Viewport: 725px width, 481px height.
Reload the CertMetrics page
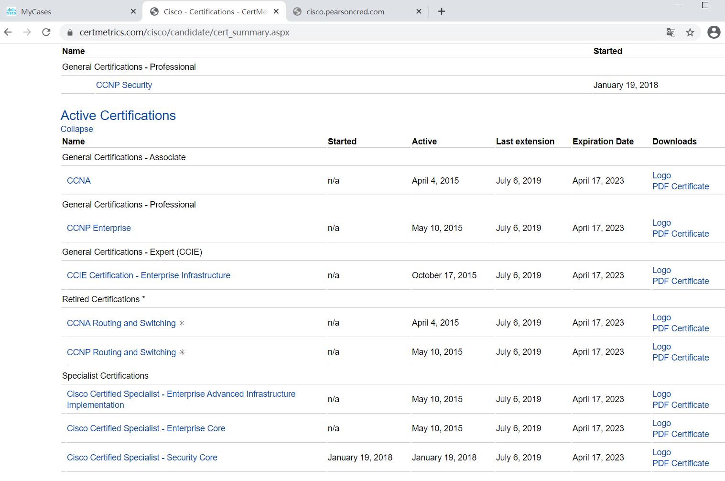[x=46, y=32]
